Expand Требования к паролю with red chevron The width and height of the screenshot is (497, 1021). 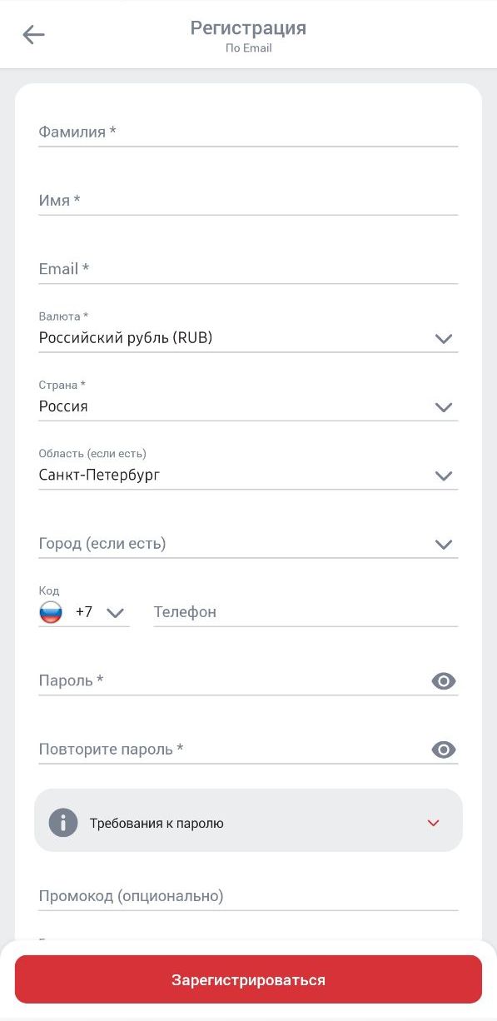(433, 823)
